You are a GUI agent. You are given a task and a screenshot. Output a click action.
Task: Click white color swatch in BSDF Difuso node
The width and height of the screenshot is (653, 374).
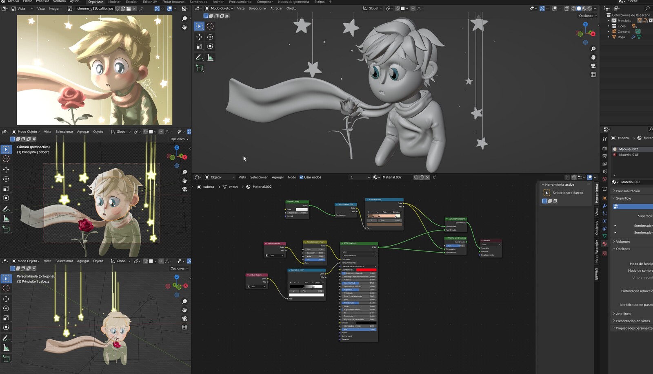[302, 209]
